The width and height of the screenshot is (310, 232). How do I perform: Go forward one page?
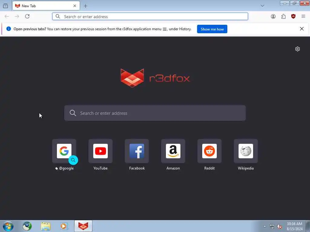(17, 16)
